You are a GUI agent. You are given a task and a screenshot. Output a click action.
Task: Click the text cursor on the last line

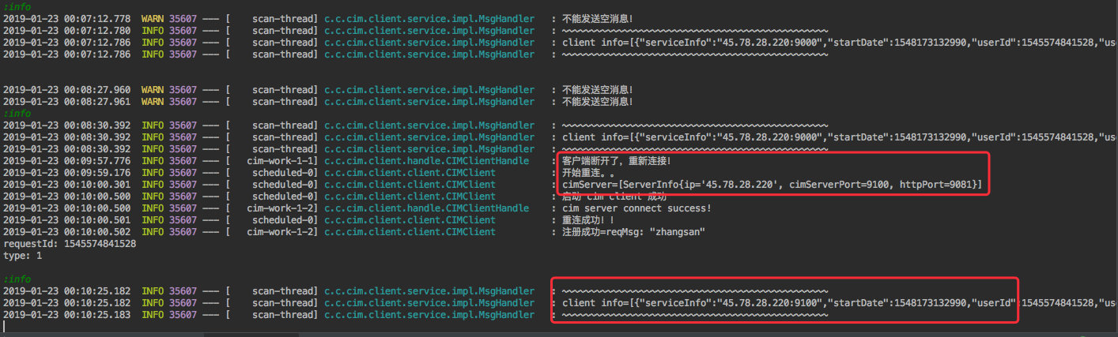click(5, 326)
